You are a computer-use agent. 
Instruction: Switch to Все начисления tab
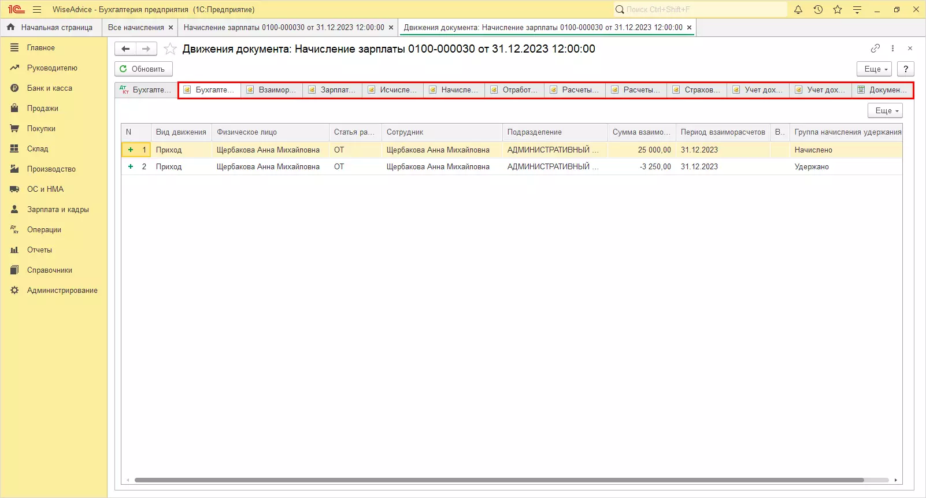pos(136,28)
